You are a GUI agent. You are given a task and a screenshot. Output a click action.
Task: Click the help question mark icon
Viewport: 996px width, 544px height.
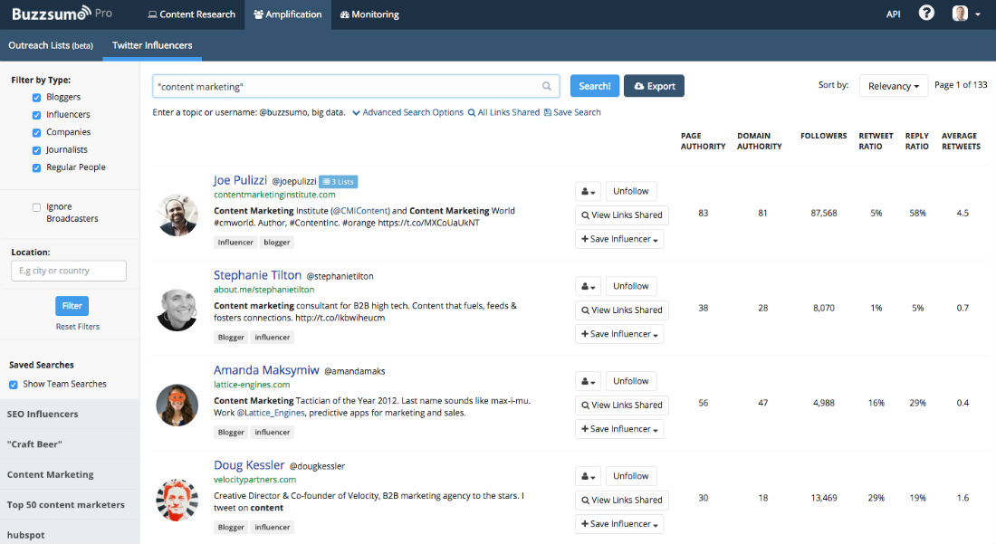[926, 14]
